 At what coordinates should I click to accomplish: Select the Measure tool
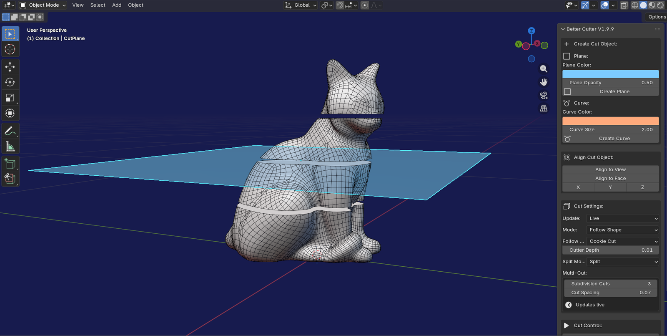point(10,147)
